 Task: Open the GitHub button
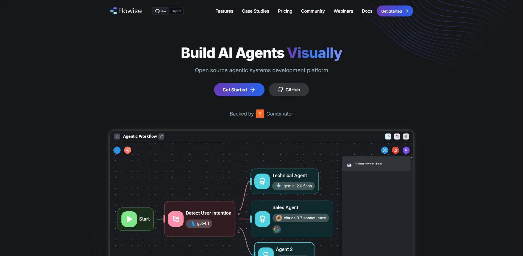pyautogui.click(x=289, y=90)
